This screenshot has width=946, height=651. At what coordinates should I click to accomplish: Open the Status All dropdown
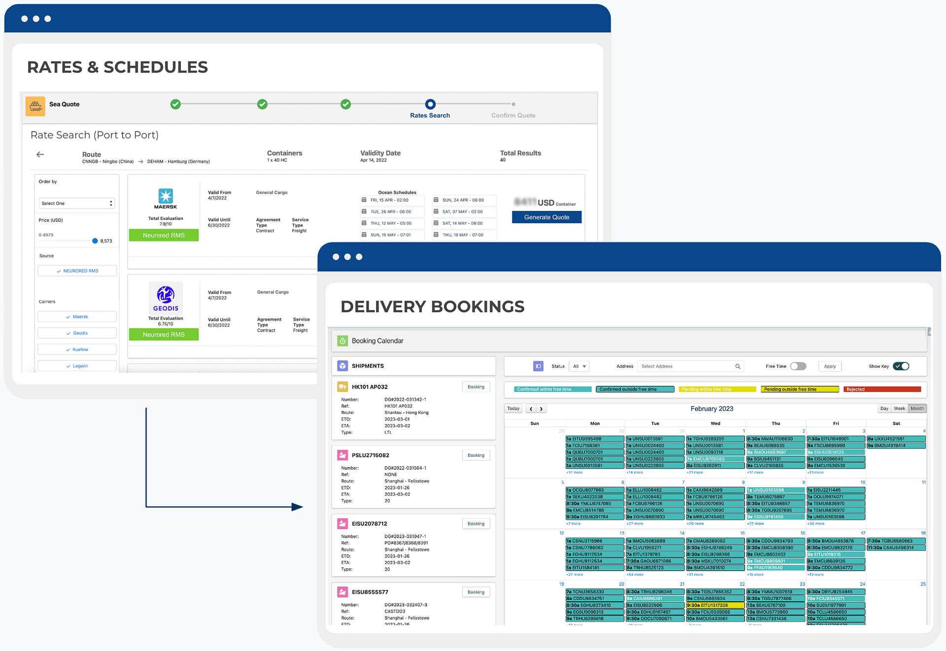tap(579, 366)
